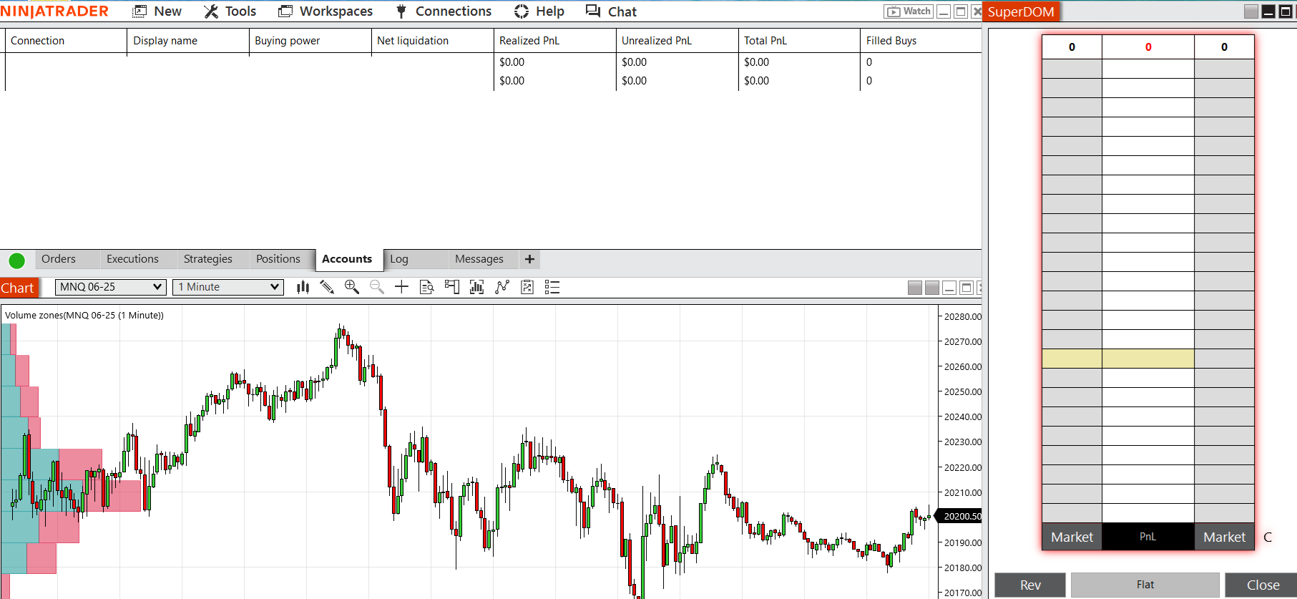Click the Unrealized PnL column header
This screenshot has height=599, width=1297.
[677, 41]
